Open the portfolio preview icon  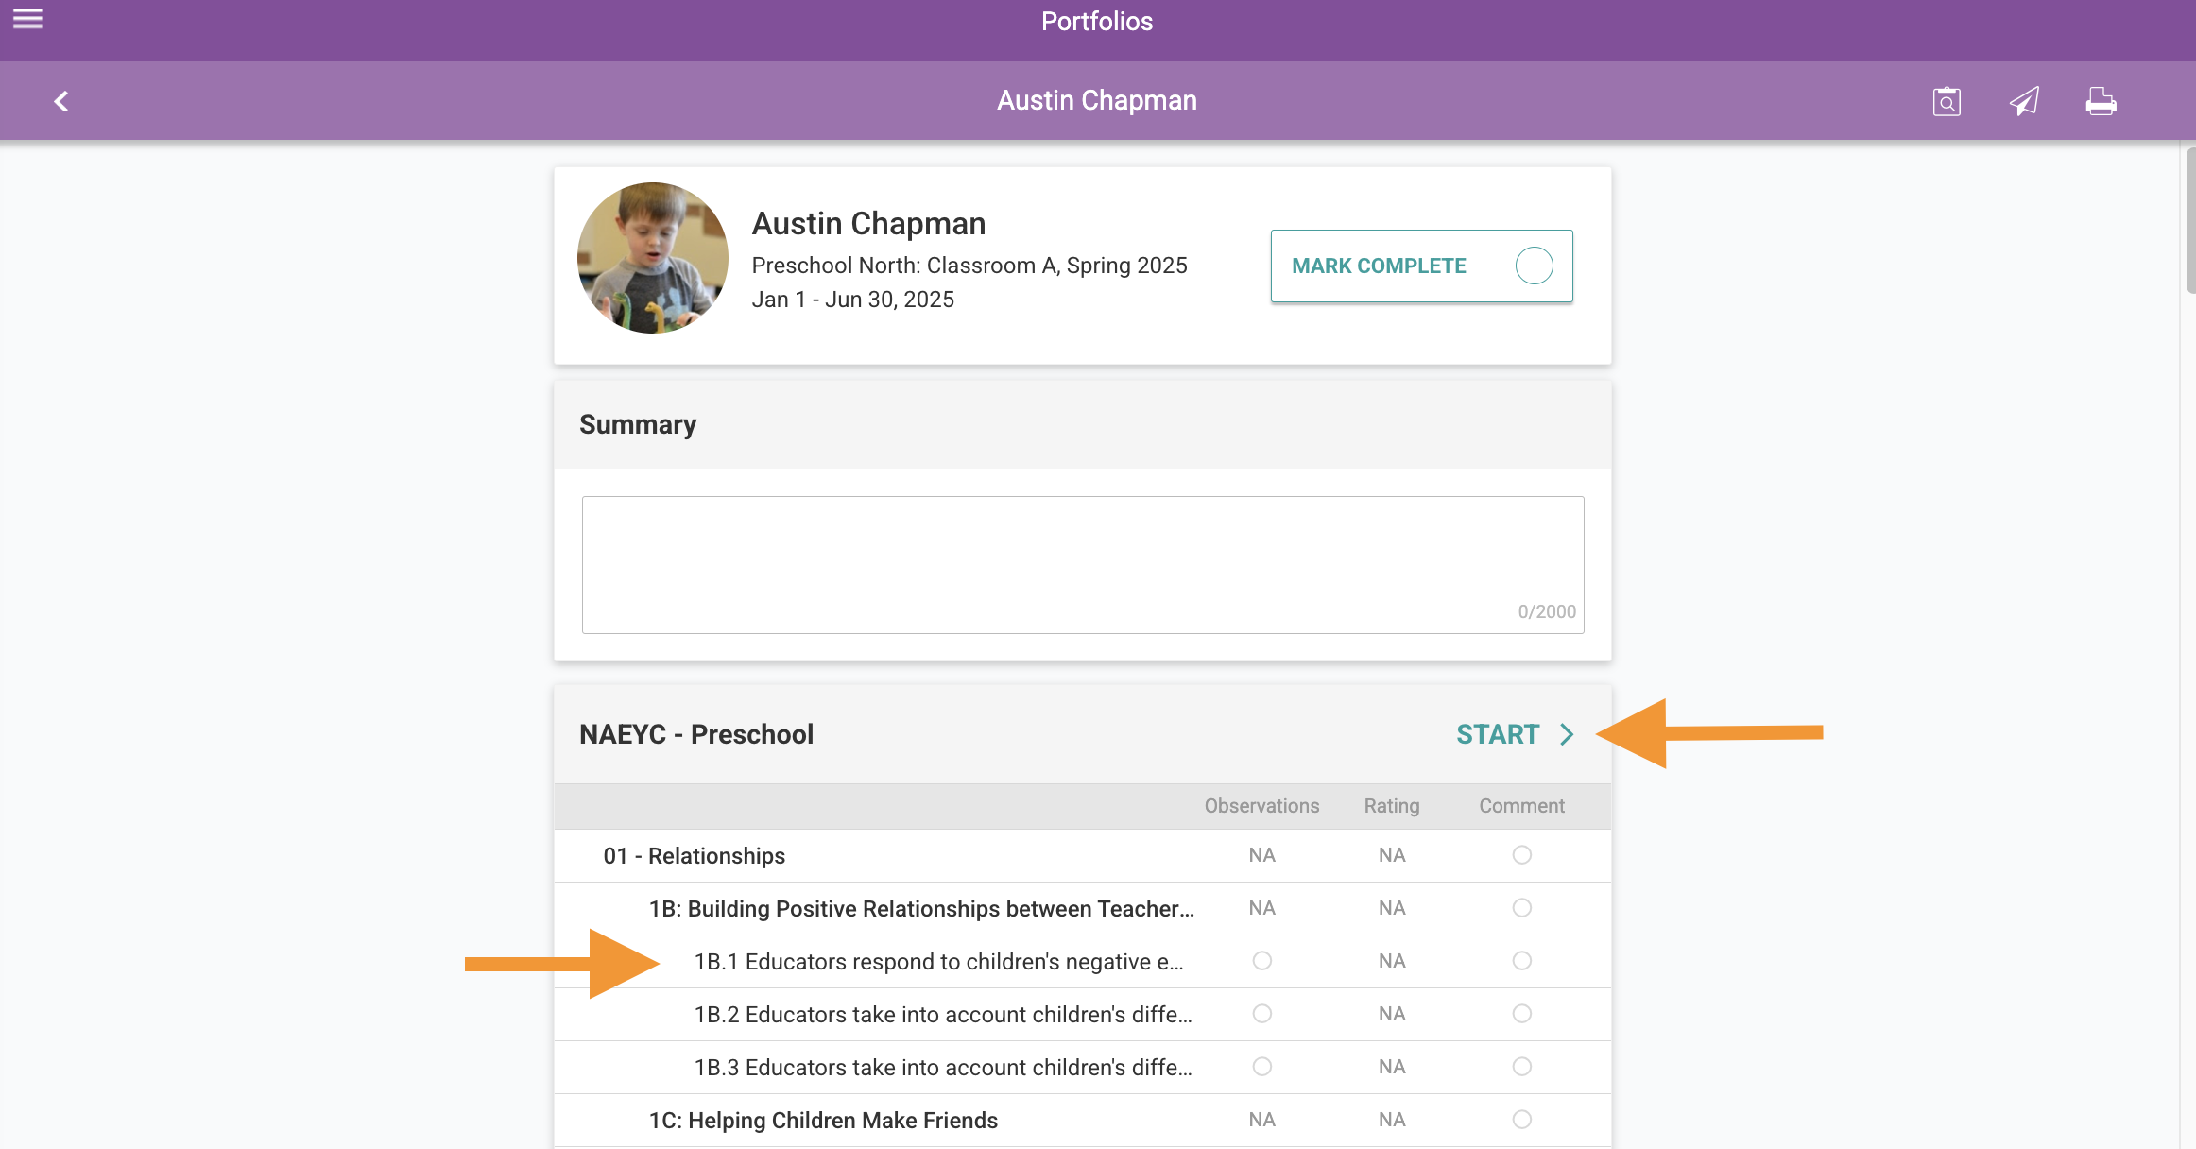(x=1947, y=101)
